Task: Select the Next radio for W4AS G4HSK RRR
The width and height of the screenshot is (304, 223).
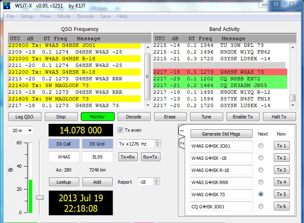Action: click(x=261, y=182)
